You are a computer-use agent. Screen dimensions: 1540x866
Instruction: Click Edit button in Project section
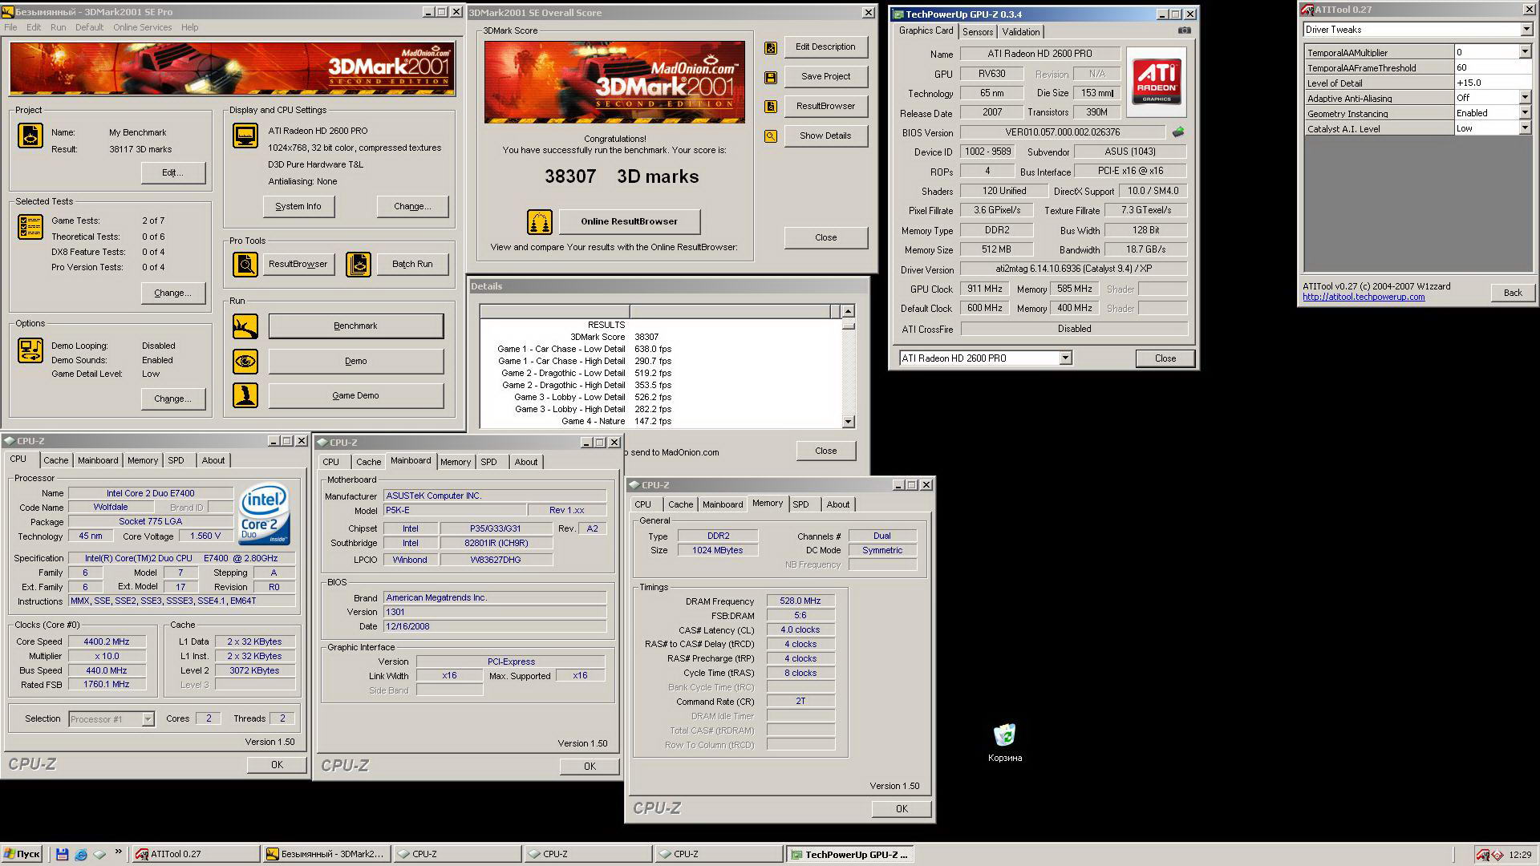(172, 173)
